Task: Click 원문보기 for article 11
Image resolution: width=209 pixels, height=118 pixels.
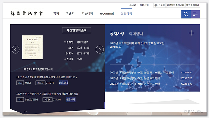Action: 63,83
